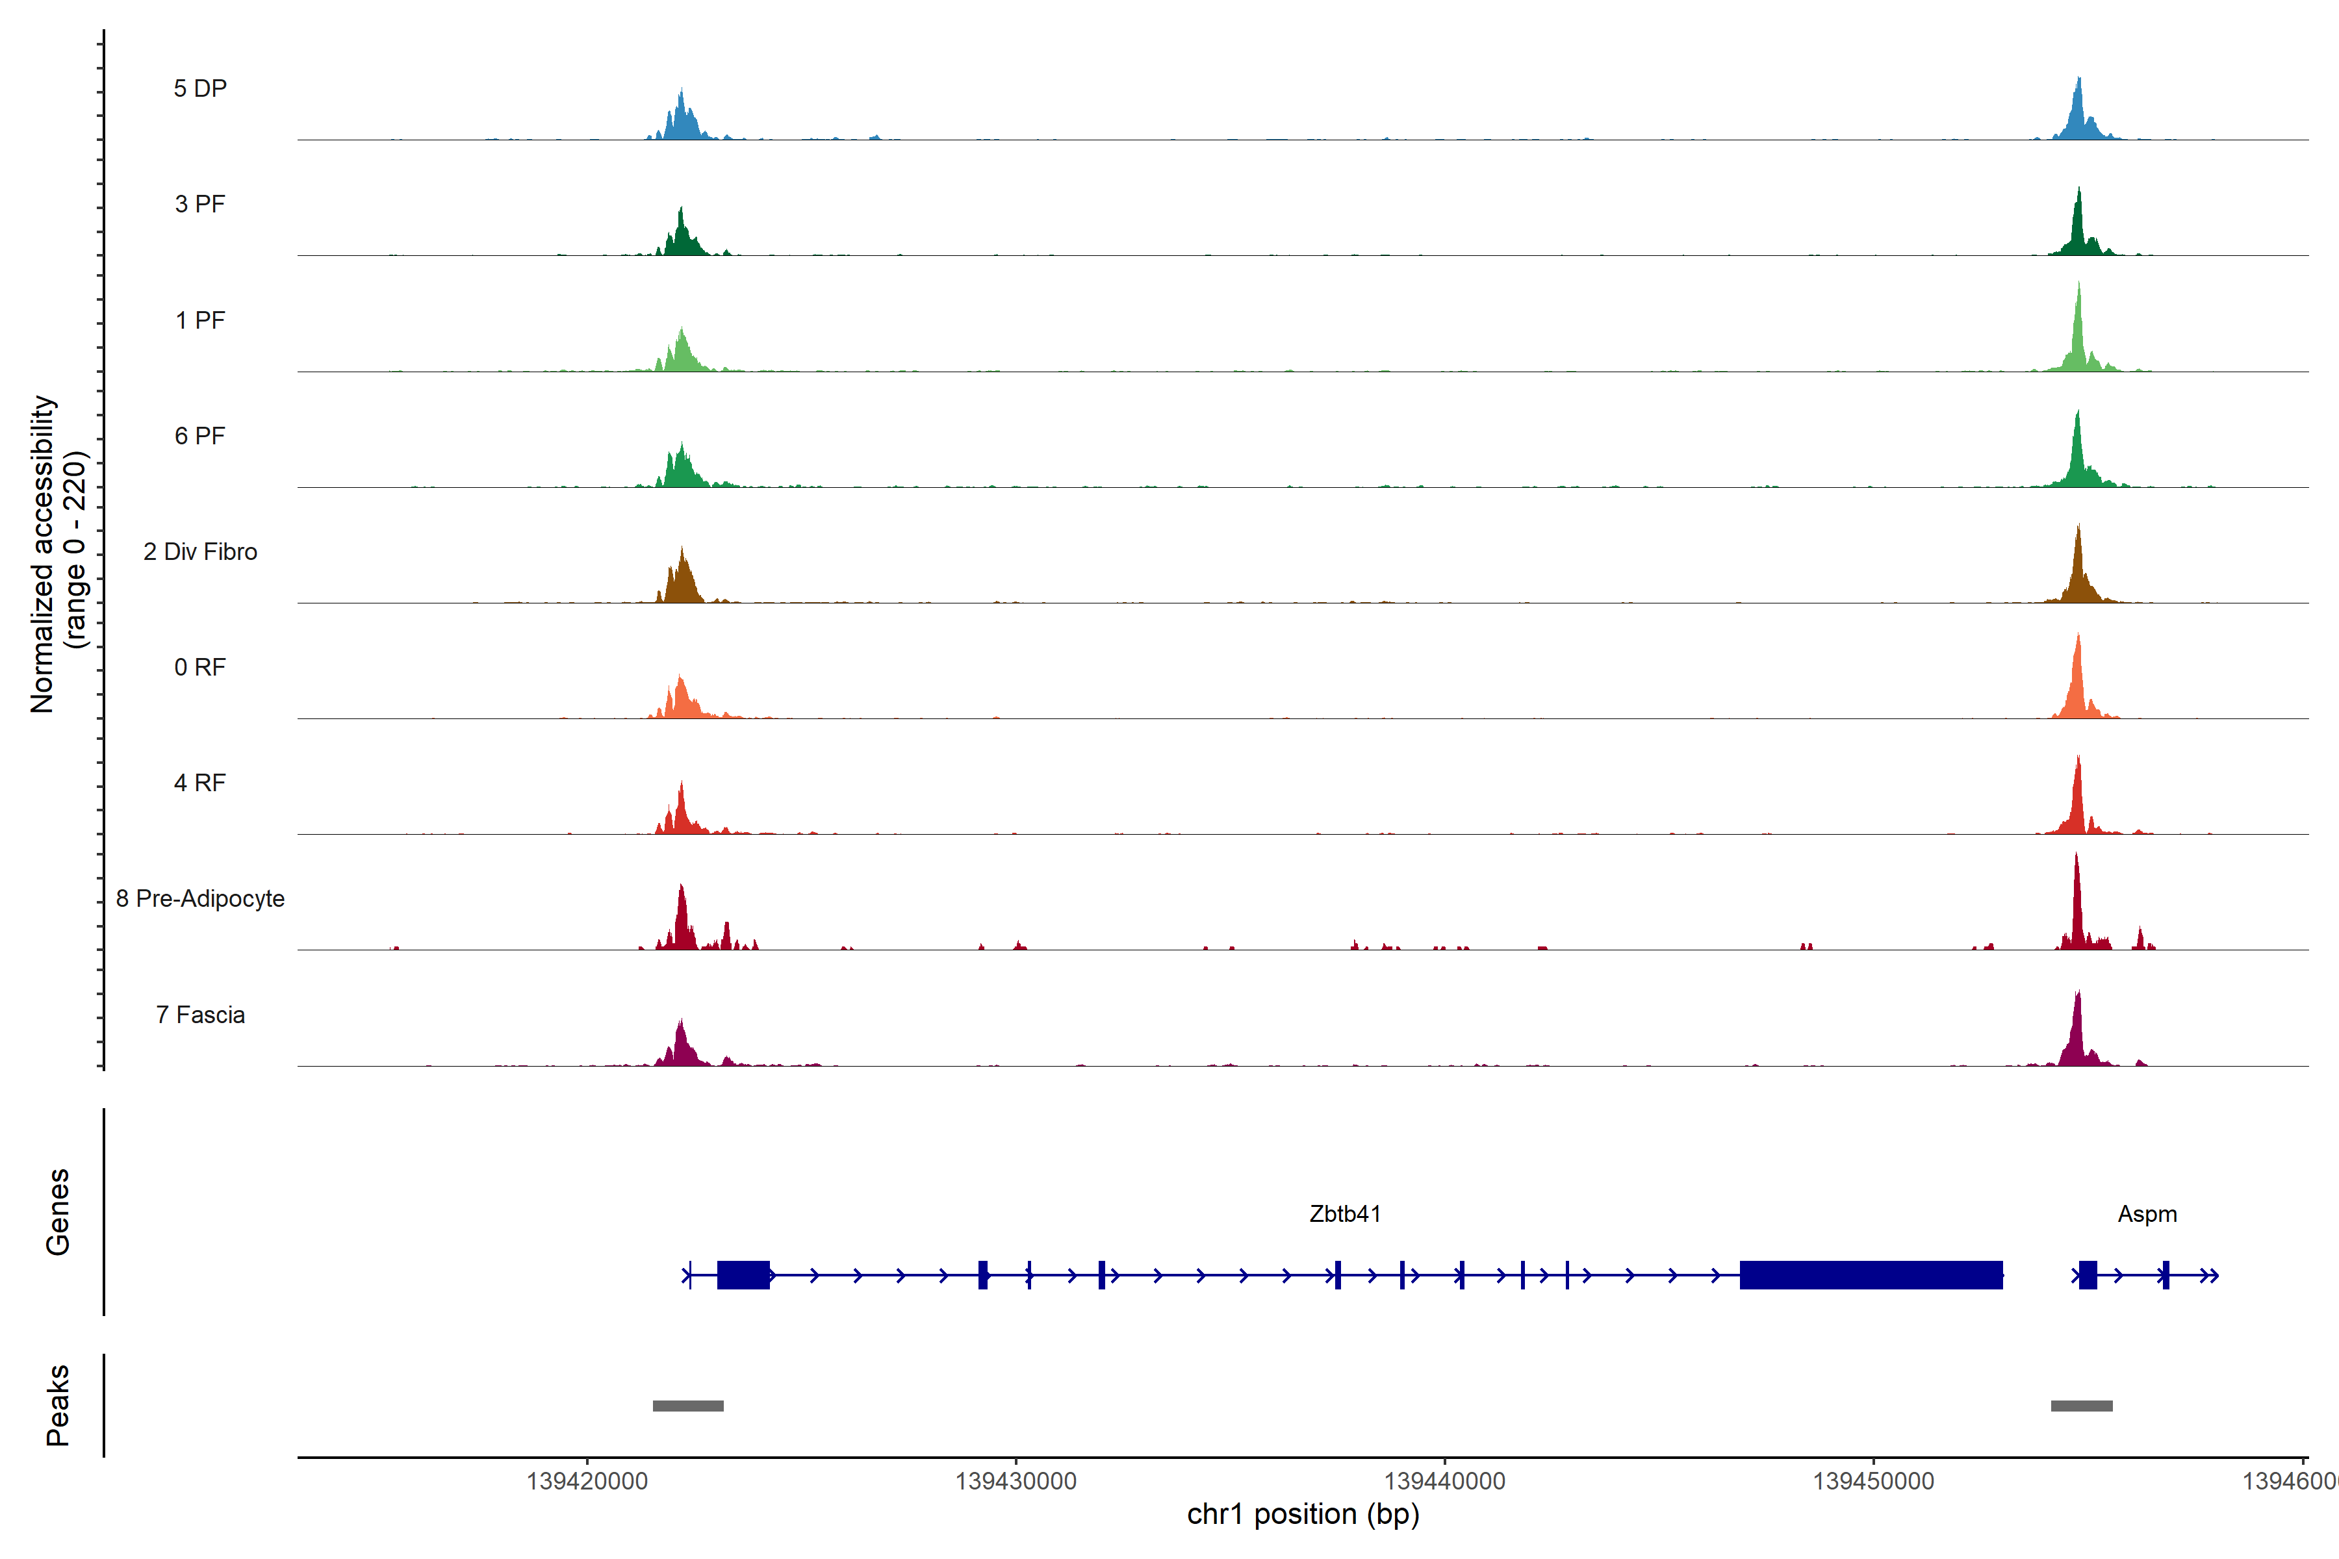Click the chr1 position axis title
The image size is (2339, 1559).
coord(1303,1514)
